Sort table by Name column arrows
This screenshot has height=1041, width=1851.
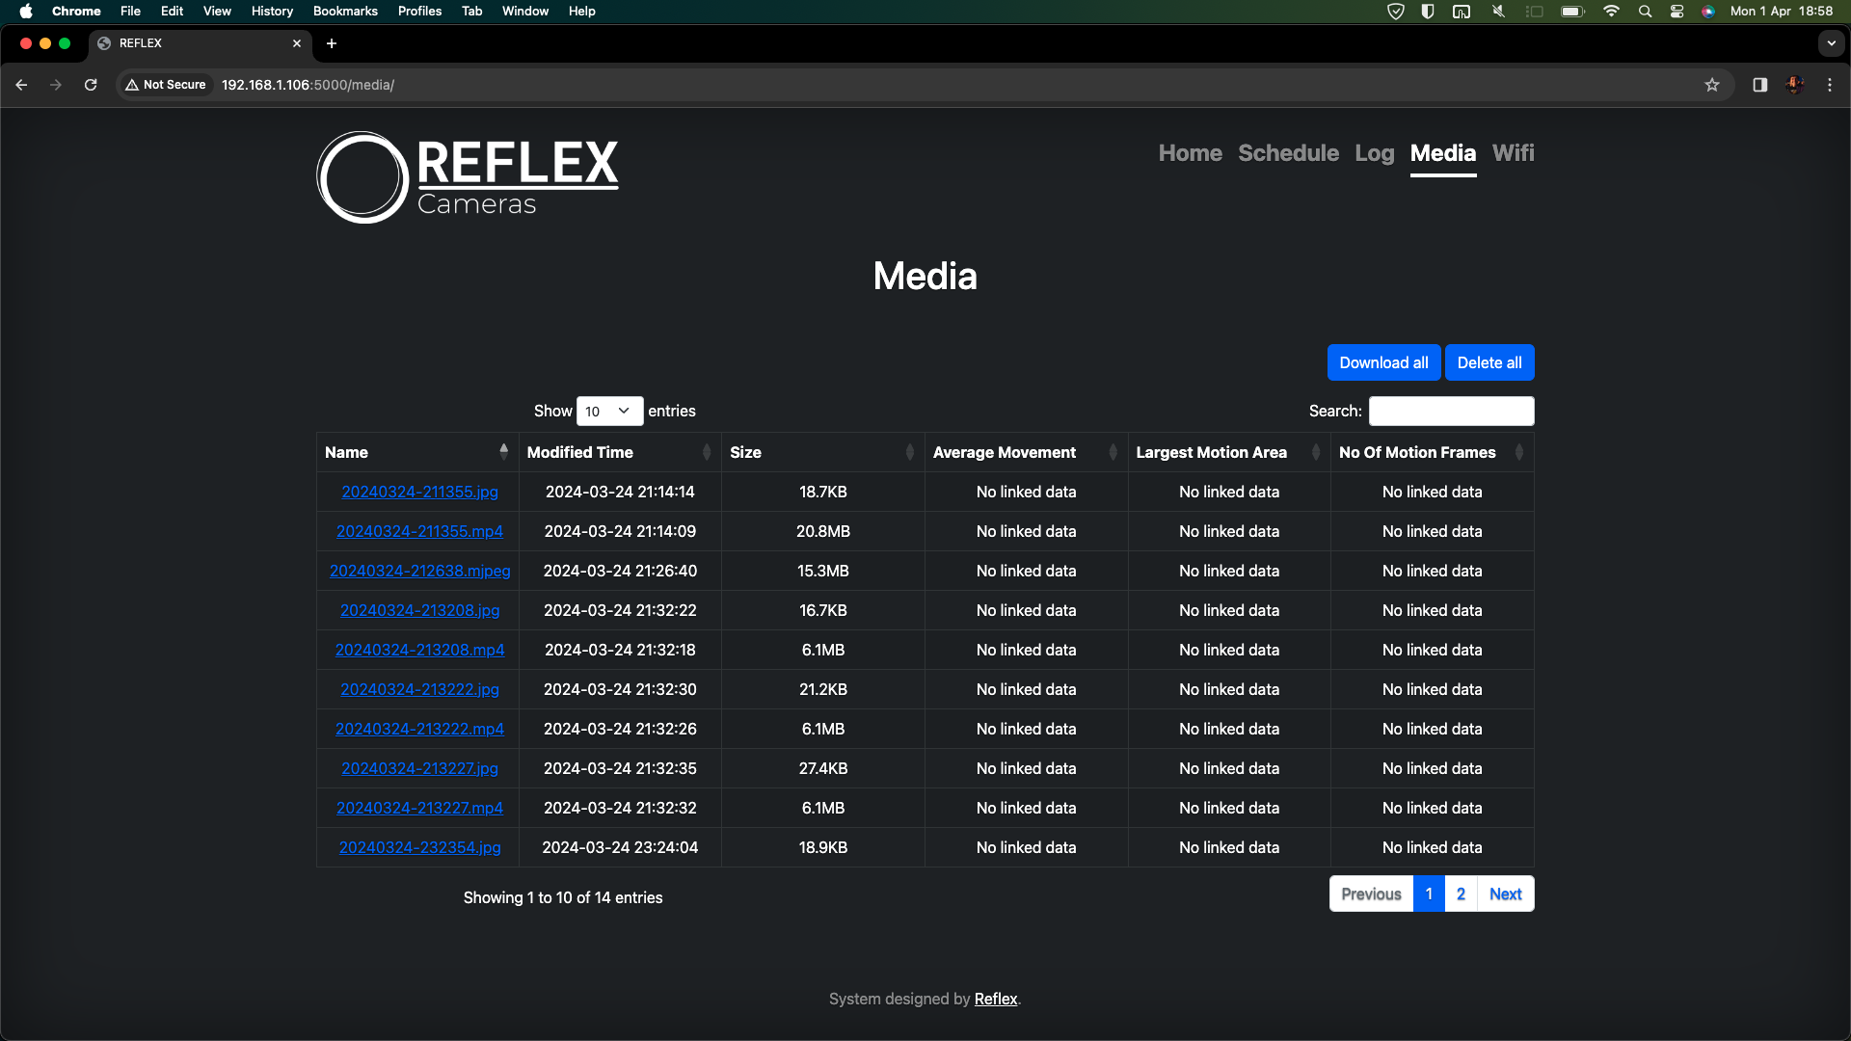point(503,451)
